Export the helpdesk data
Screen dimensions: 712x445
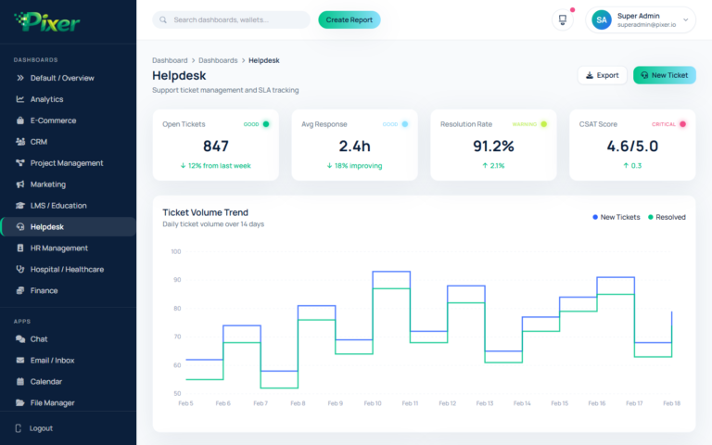603,75
